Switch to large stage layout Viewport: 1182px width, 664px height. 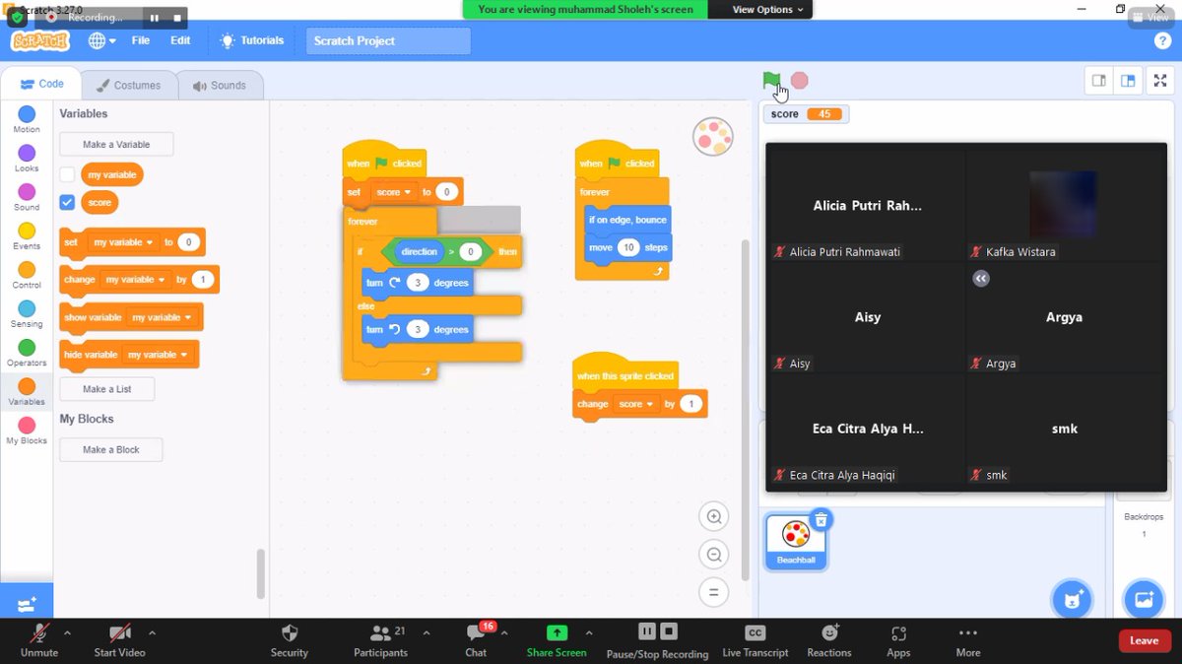pyautogui.click(x=1128, y=81)
